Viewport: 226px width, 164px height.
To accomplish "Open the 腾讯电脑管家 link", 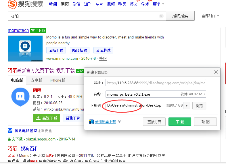I will (26, 131).
